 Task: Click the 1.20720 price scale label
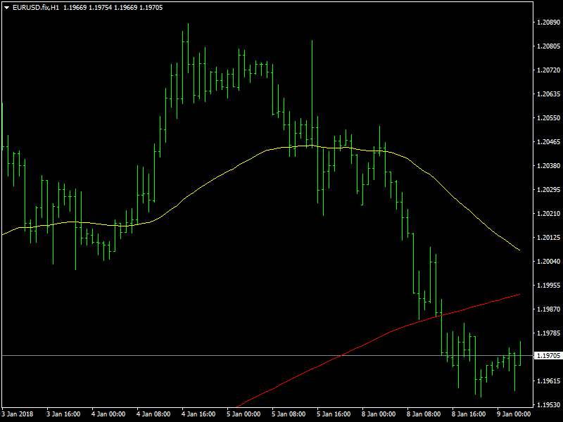coord(548,70)
